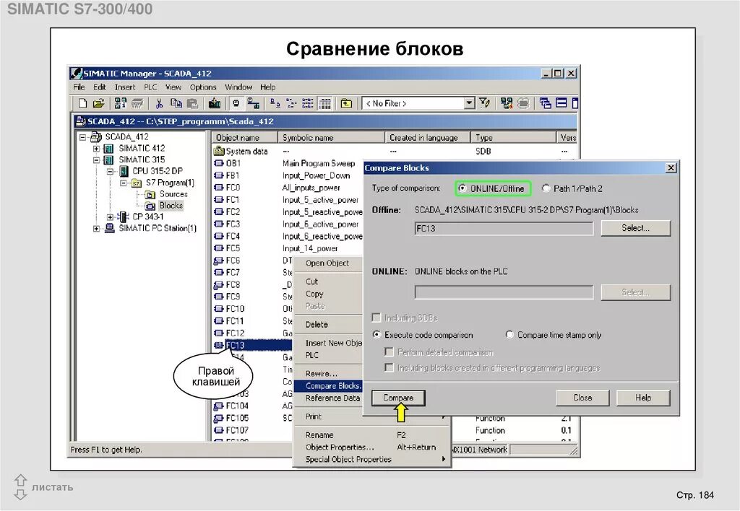Click the Tile Horizontally toolbar icon

pos(561,102)
